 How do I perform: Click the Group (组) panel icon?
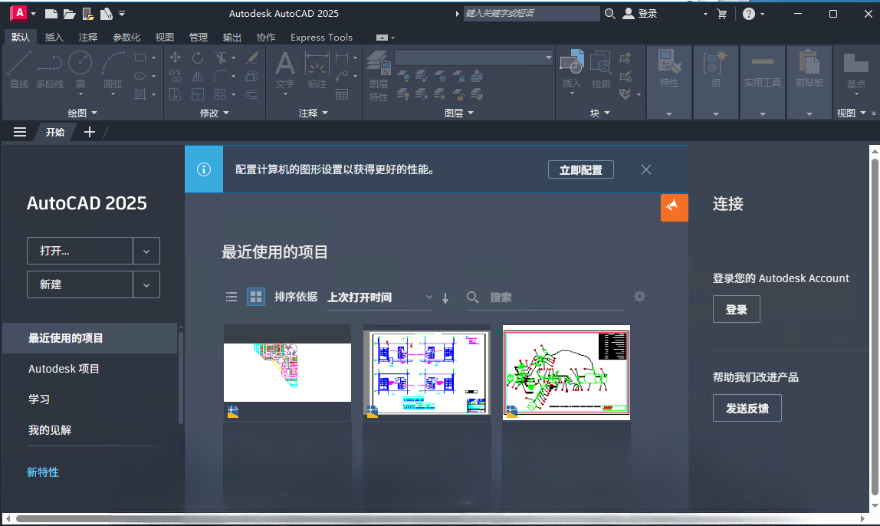[715, 62]
